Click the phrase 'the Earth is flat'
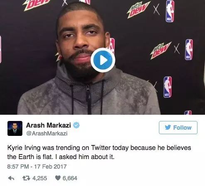 (30, 157)
